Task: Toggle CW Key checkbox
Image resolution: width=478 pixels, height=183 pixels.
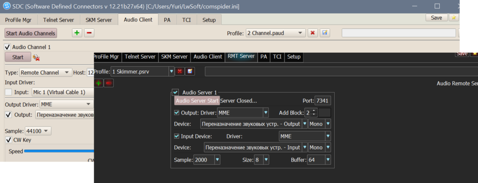Action: pyautogui.click(x=9, y=140)
